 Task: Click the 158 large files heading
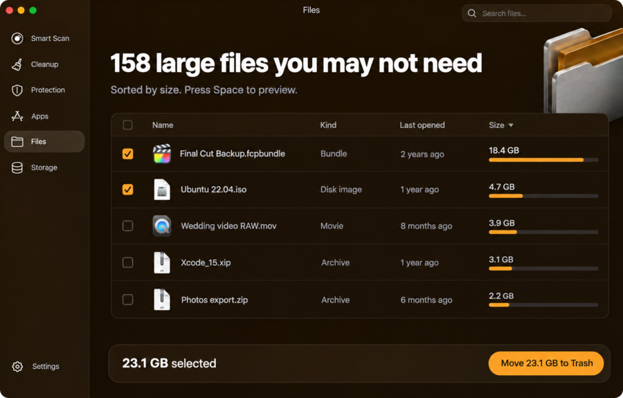click(296, 63)
